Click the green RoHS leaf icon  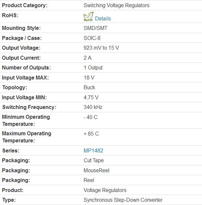pos(89,17)
